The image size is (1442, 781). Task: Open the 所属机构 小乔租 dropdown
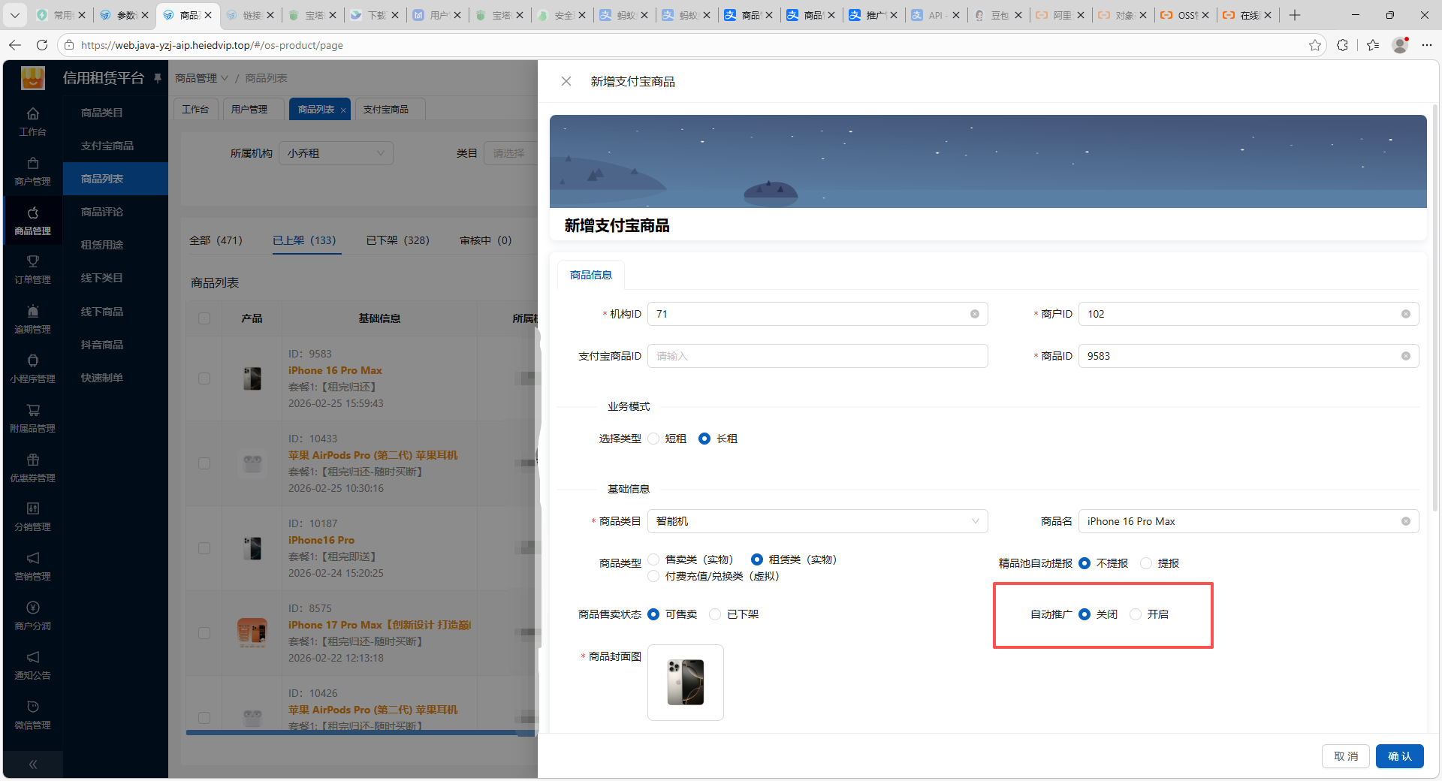coord(335,153)
